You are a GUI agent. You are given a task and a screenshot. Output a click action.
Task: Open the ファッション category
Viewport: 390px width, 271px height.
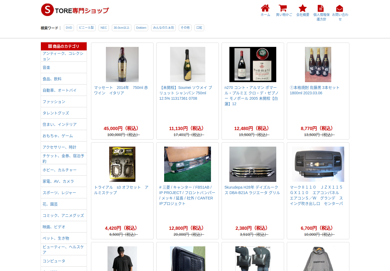coord(64,102)
